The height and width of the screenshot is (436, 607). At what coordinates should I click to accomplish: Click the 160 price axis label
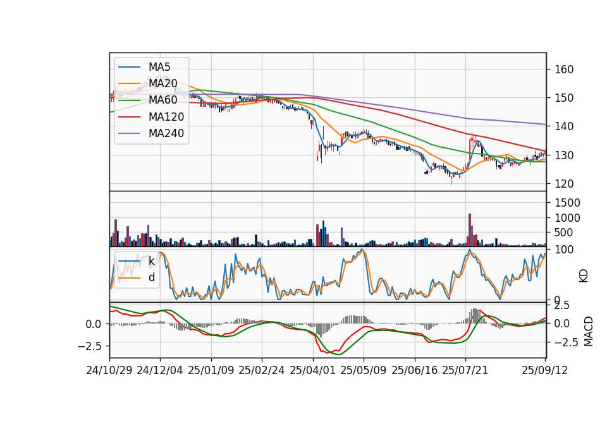pyautogui.click(x=565, y=70)
